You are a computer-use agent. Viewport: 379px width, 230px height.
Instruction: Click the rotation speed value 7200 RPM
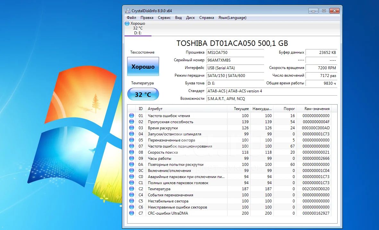322,68
